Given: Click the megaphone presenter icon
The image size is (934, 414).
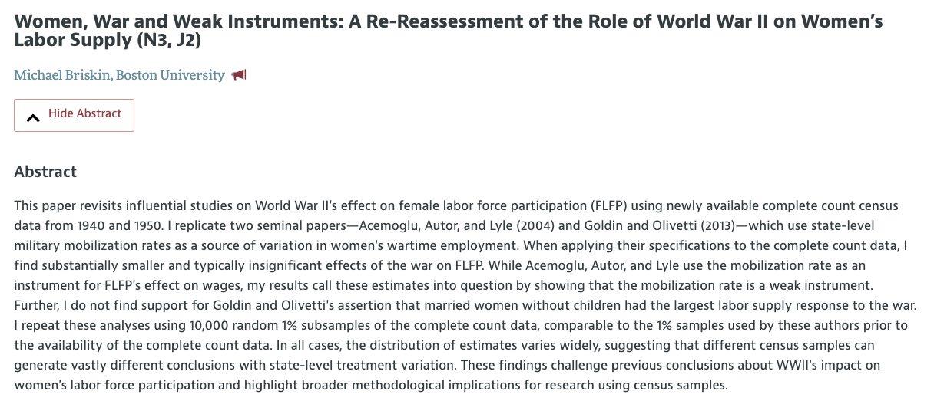Looking at the screenshot, I should click(240, 75).
